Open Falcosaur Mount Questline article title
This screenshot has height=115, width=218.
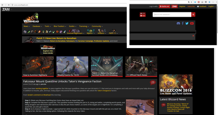click(x=62, y=81)
